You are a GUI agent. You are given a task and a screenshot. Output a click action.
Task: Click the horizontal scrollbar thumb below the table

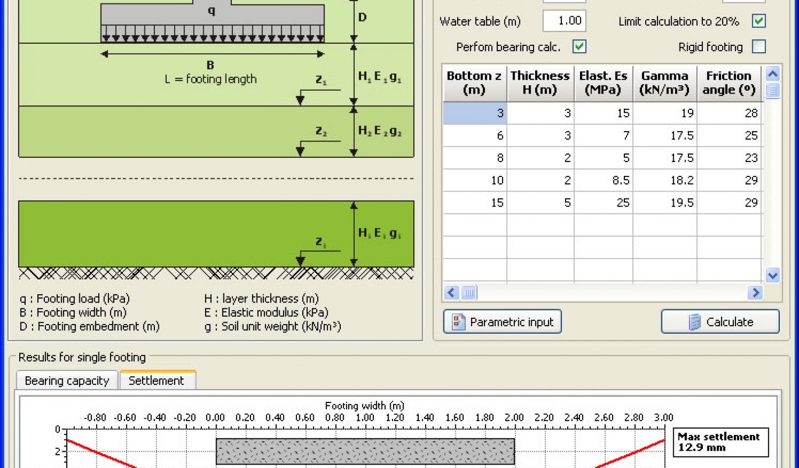(x=468, y=293)
